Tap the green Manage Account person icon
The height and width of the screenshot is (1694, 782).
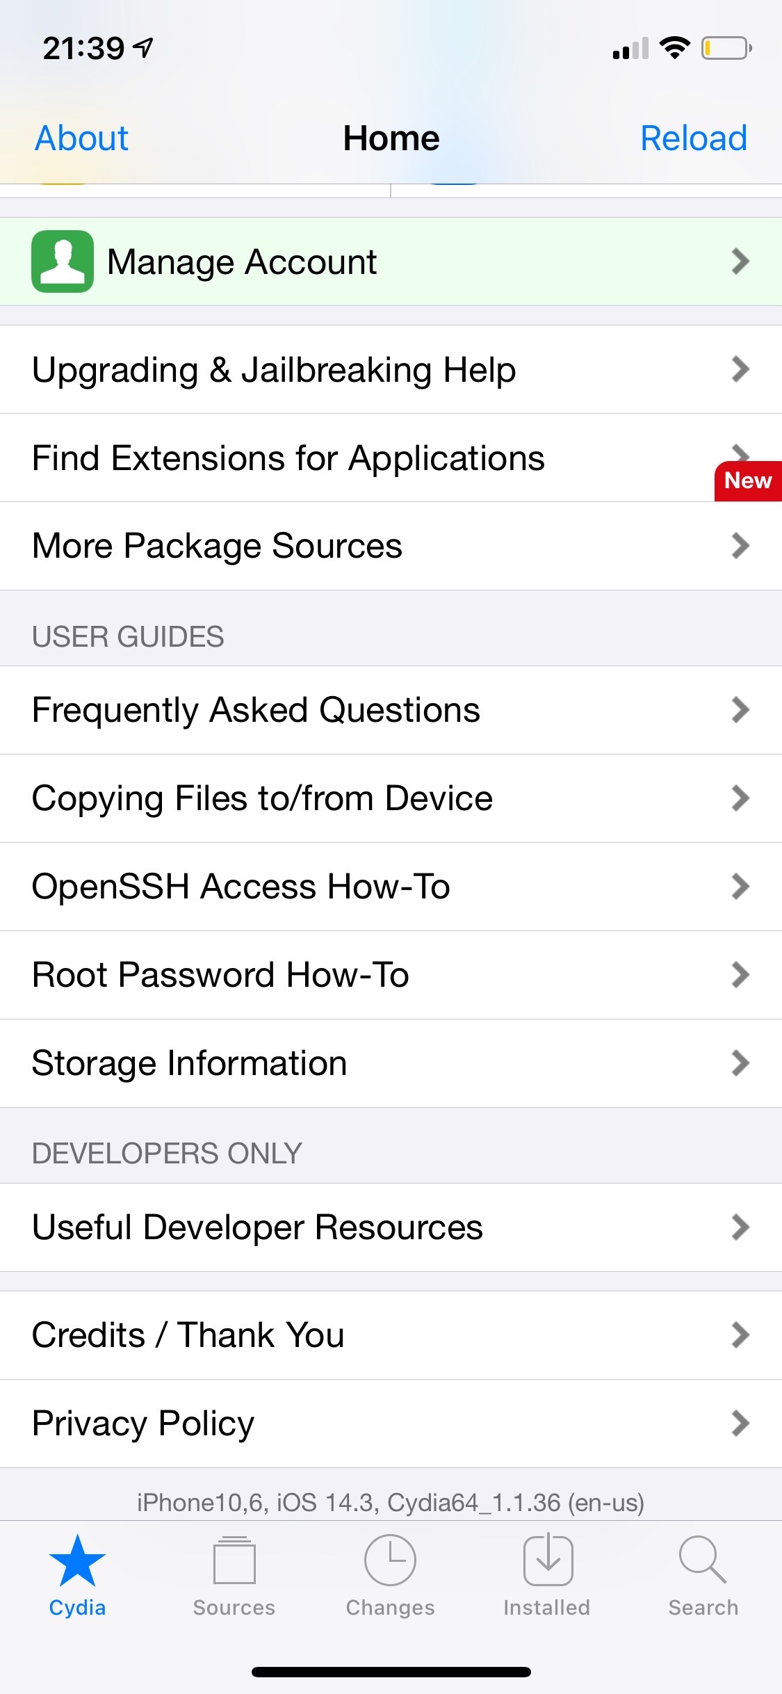[63, 261]
